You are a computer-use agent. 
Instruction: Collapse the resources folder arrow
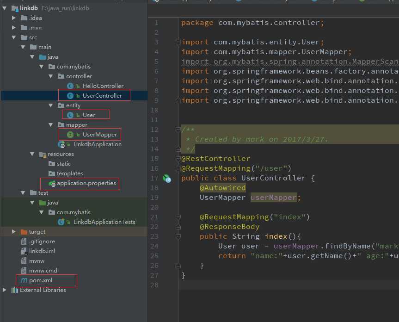point(32,154)
